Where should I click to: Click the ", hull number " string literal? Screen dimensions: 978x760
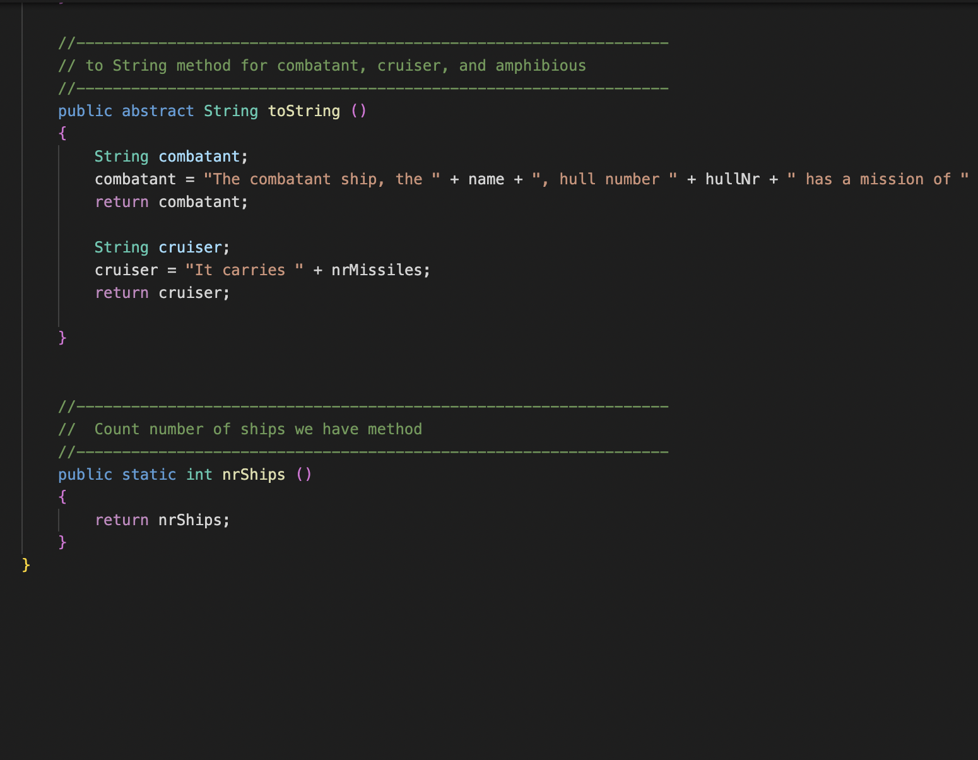coord(604,179)
